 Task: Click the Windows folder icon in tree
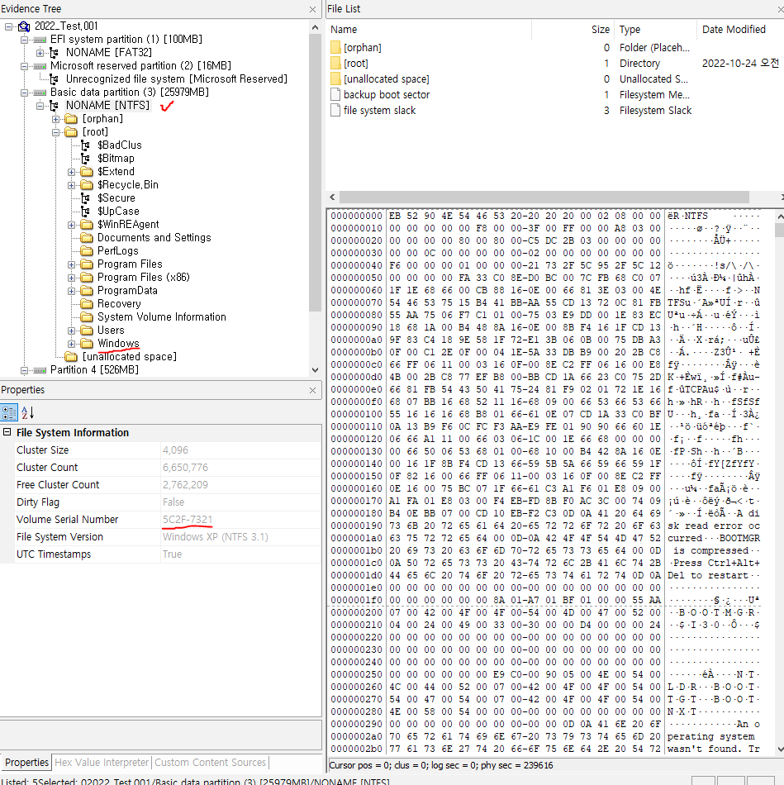tap(87, 344)
